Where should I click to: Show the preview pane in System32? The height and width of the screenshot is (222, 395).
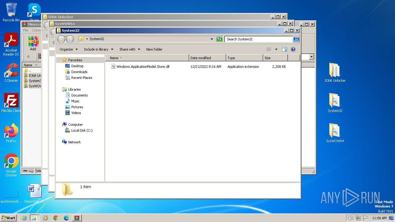285,49
